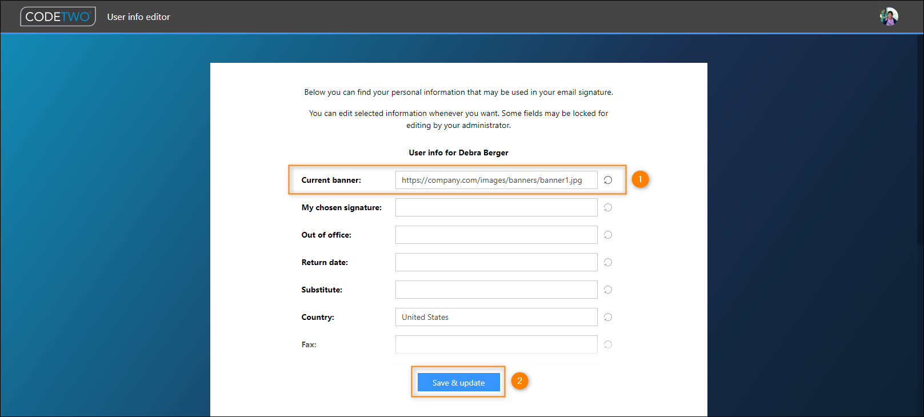Click the 'My chosen signature:' label
This screenshot has width=924, height=417.
(x=341, y=207)
